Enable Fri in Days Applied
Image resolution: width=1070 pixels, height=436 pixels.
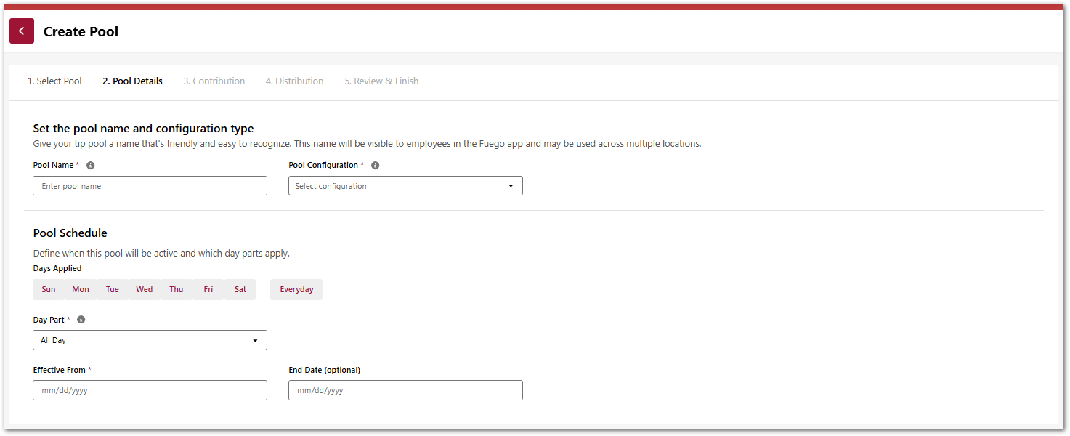[208, 289]
